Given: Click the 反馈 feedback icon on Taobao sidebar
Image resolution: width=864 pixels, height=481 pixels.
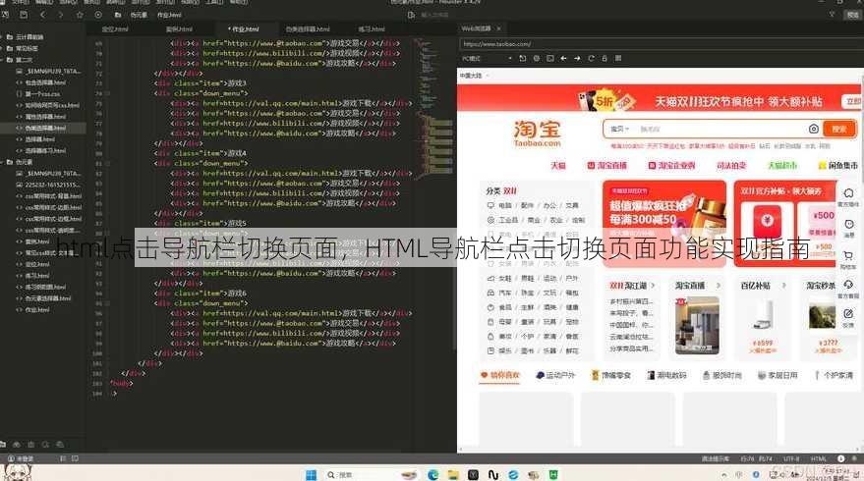Looking at the screenshot, I should (848, 316).
